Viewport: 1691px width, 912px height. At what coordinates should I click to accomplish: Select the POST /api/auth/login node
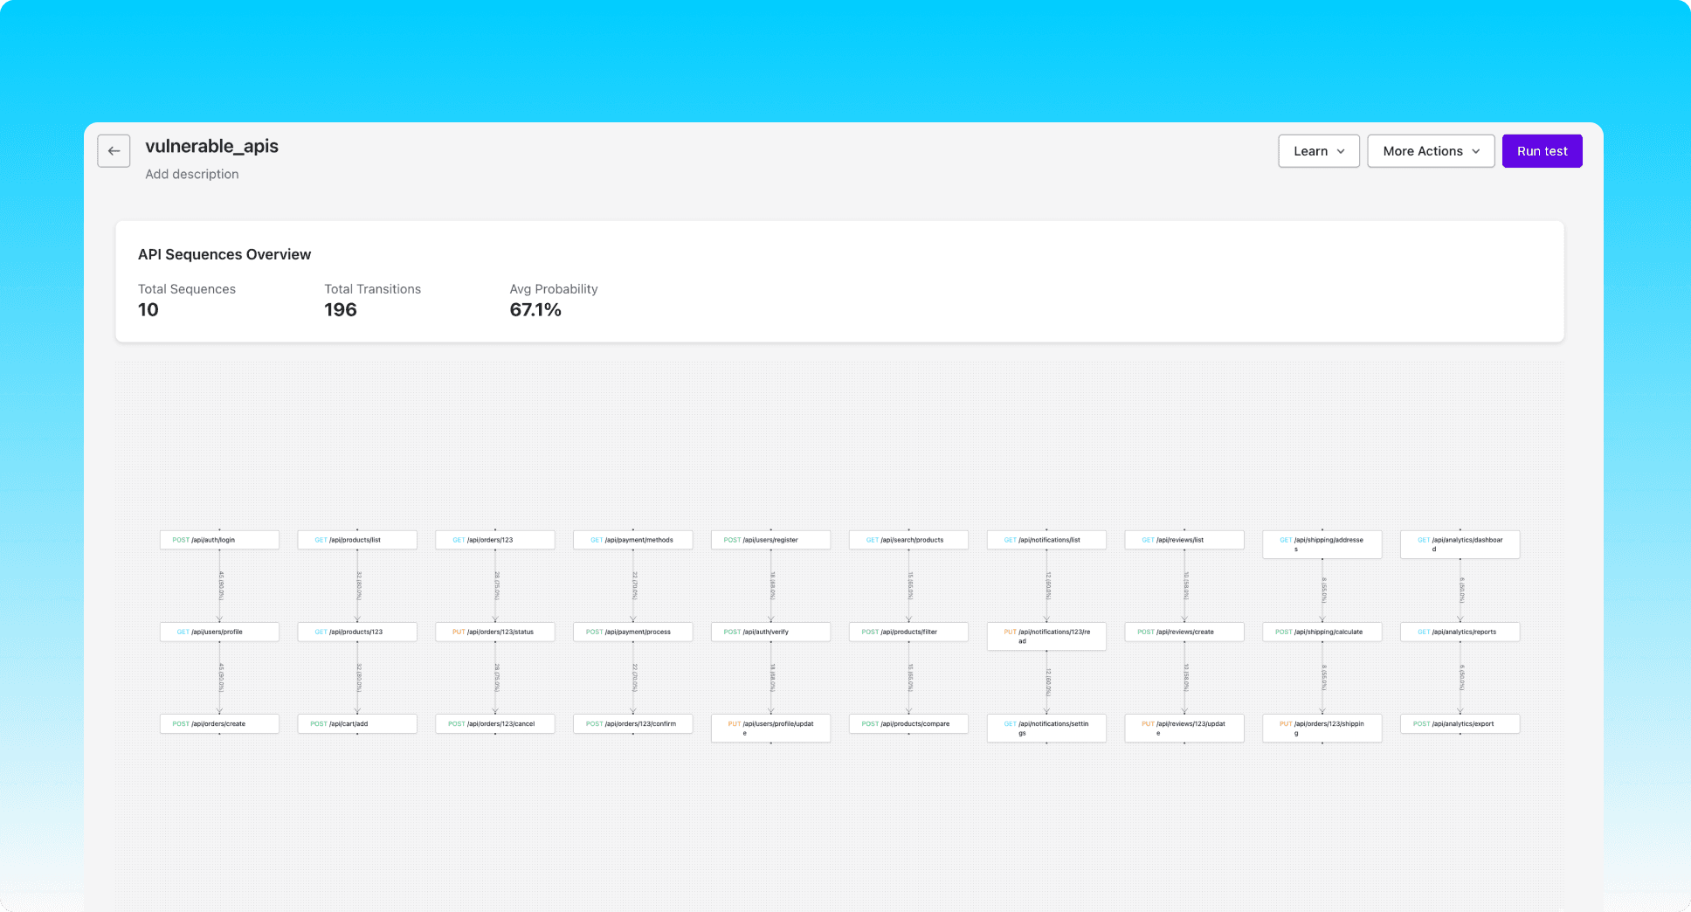[x=219, y=540]
